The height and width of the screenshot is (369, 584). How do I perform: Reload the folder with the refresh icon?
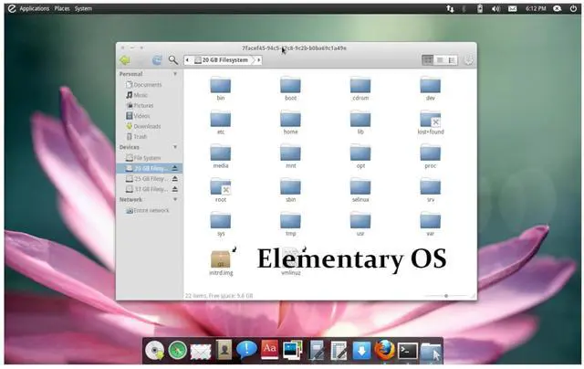[156, 60]
